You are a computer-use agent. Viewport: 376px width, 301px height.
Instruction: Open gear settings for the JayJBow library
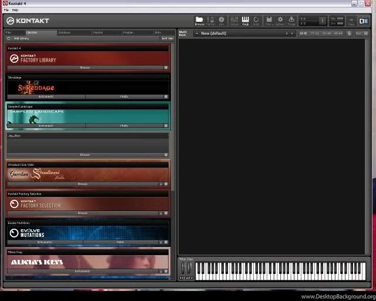click(166, 155)
